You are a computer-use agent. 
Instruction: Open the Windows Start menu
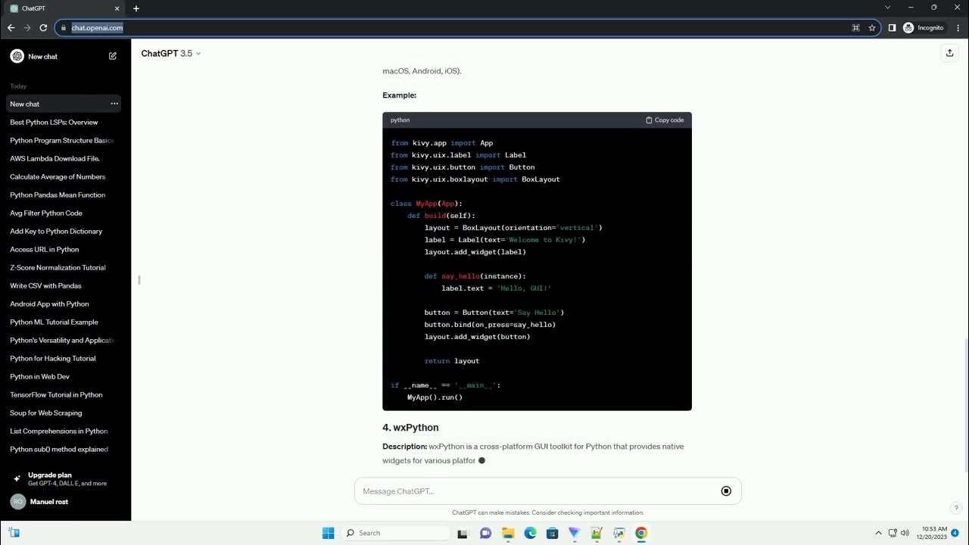pyautogui.click(x=328, y=533)
